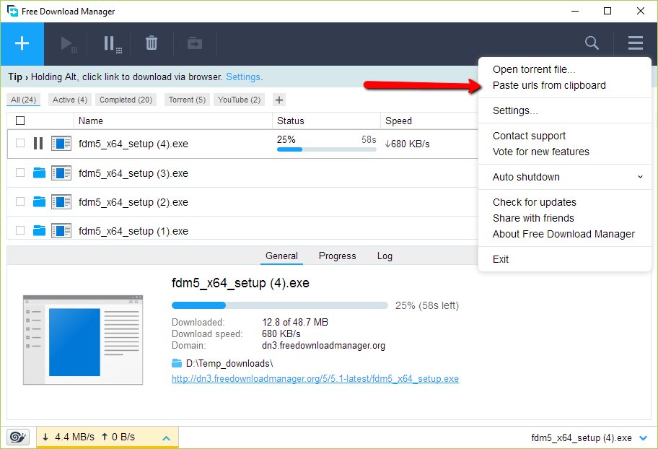Open folder for fdm5_x64_setup (1).exe
The height and width of the screenshot is (449, 658).
(39, 230)
